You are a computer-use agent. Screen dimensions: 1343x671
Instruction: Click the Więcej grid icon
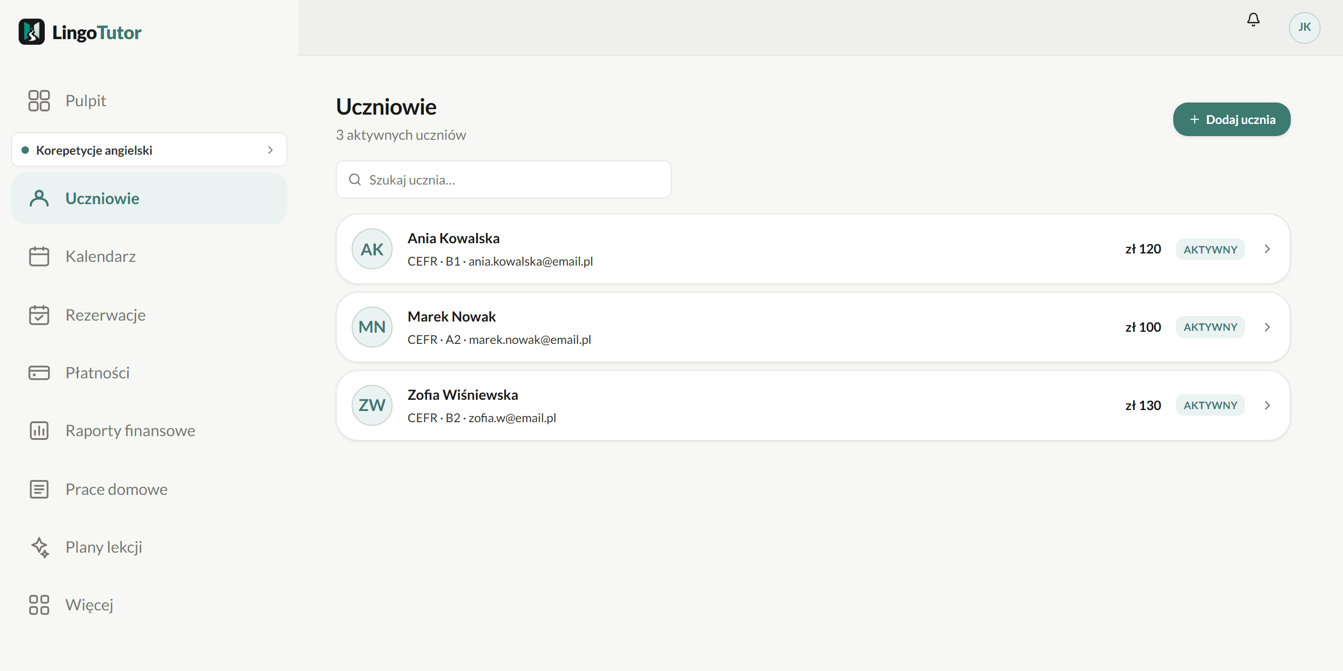39,605
